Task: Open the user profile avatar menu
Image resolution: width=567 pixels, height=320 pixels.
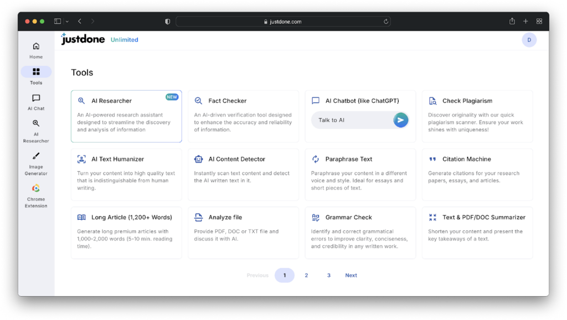Action: 529,40
